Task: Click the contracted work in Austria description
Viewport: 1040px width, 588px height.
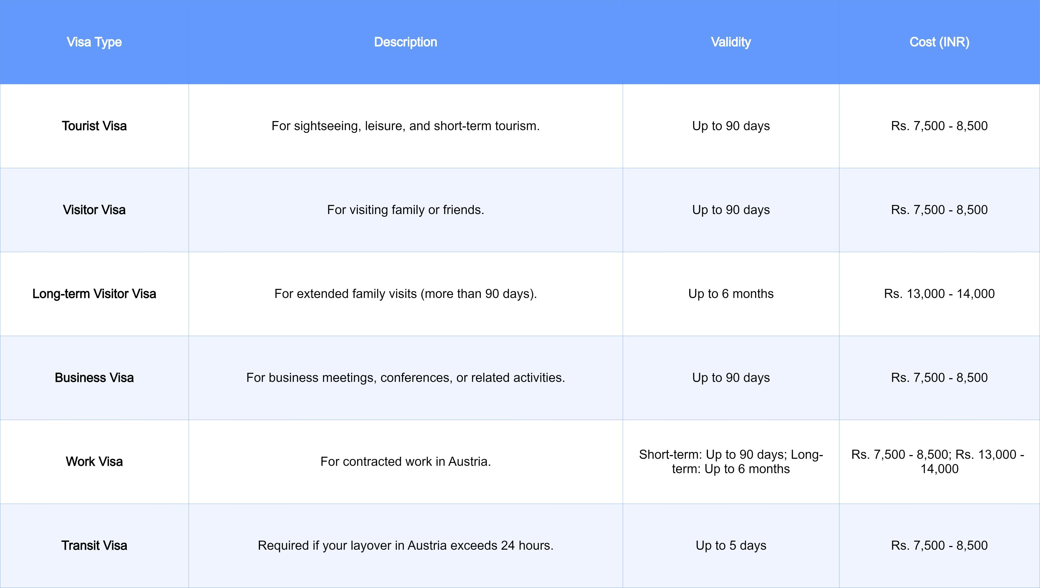Action: pyautogui.click(x=406, y=462)
